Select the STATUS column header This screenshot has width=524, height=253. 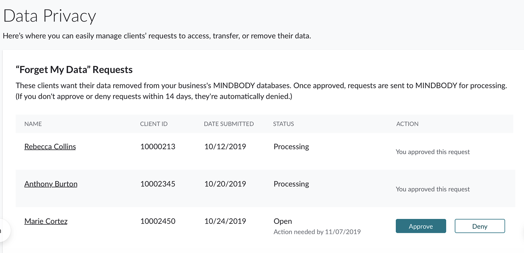283,124
